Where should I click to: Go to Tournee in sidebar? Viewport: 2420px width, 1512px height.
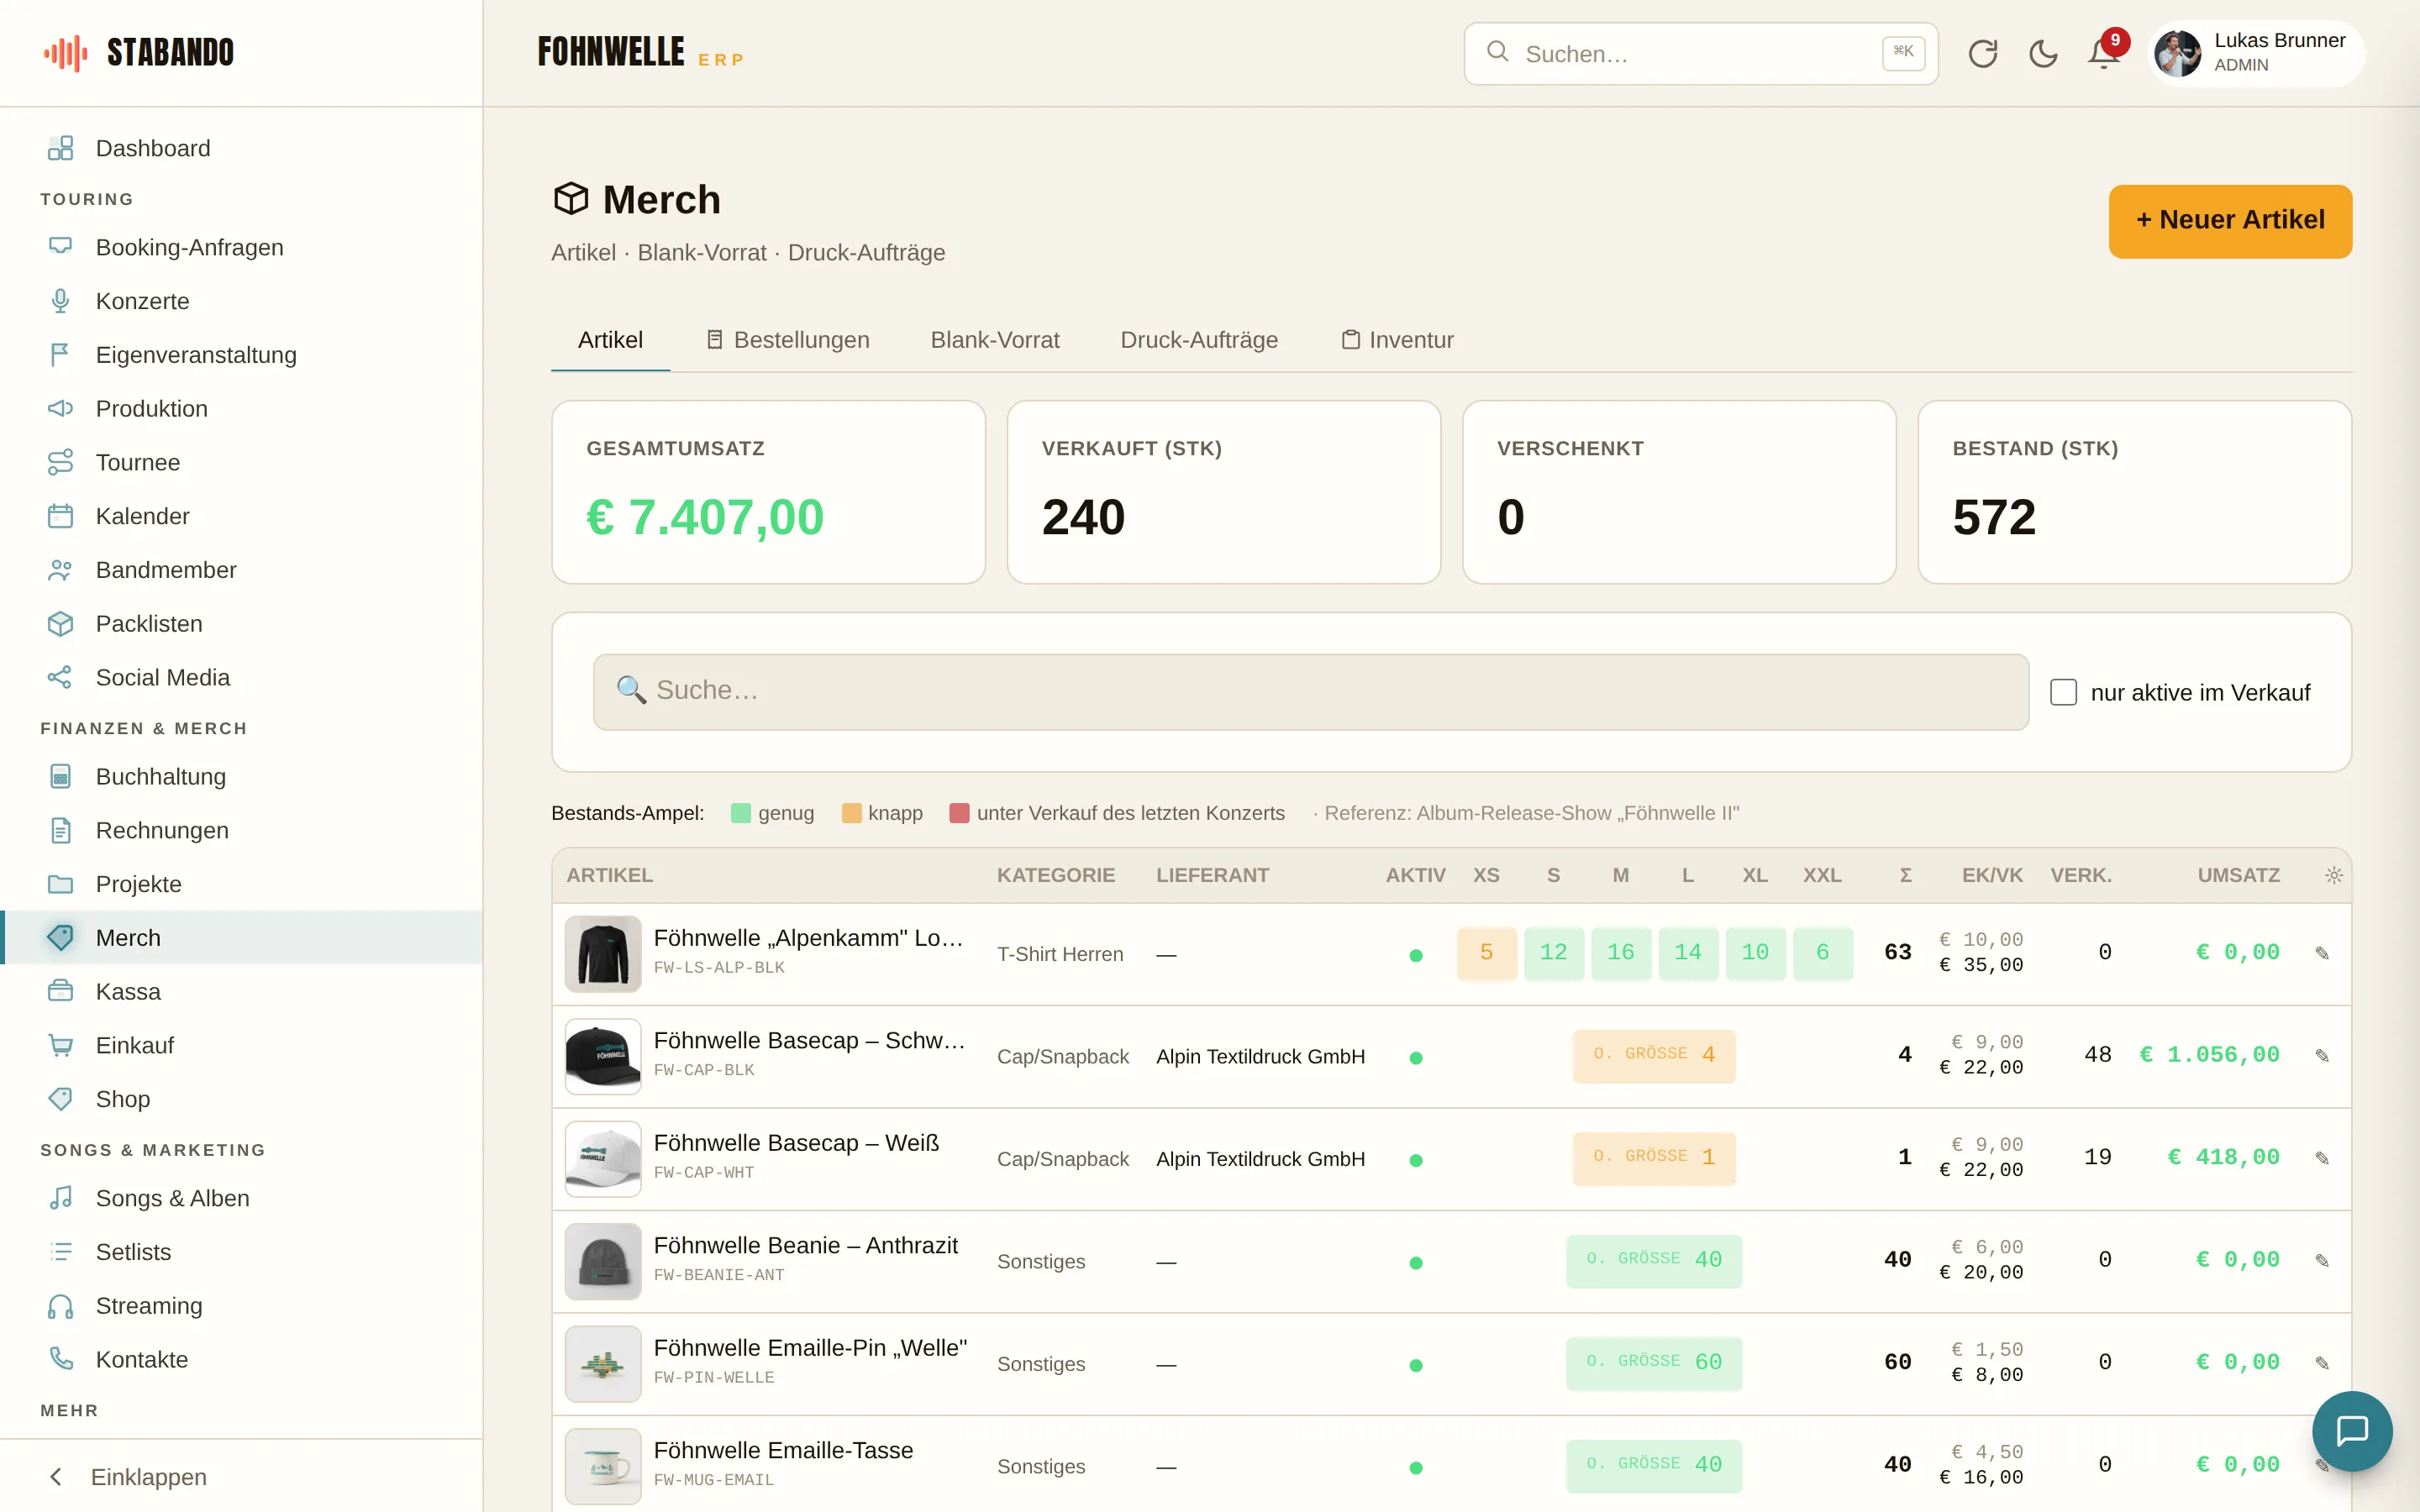[241, 462]
